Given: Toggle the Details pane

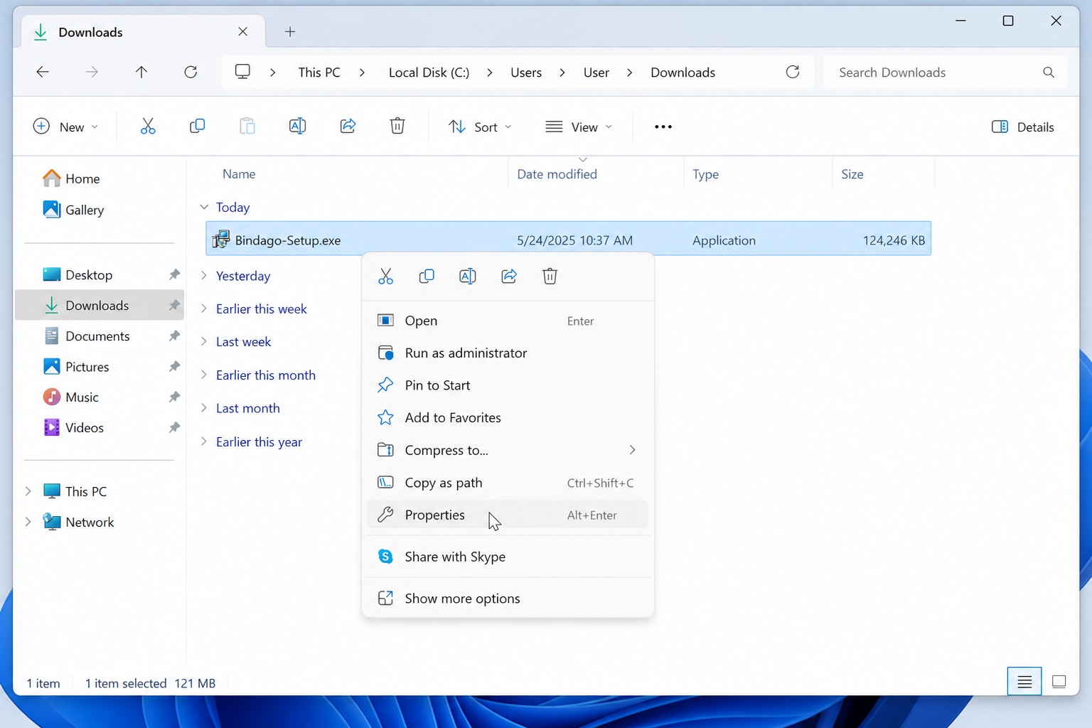Looking at the screenshot, I should click(x=1022, y=127).
